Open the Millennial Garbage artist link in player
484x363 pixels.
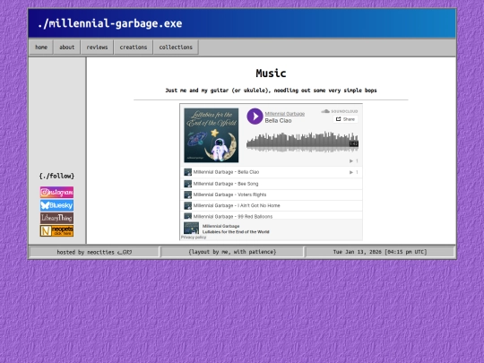click(x=285, y=114)
